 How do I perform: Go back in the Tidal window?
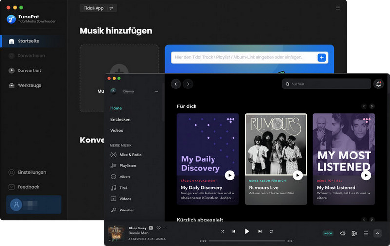pyautogui.click(x=175, y=84)
